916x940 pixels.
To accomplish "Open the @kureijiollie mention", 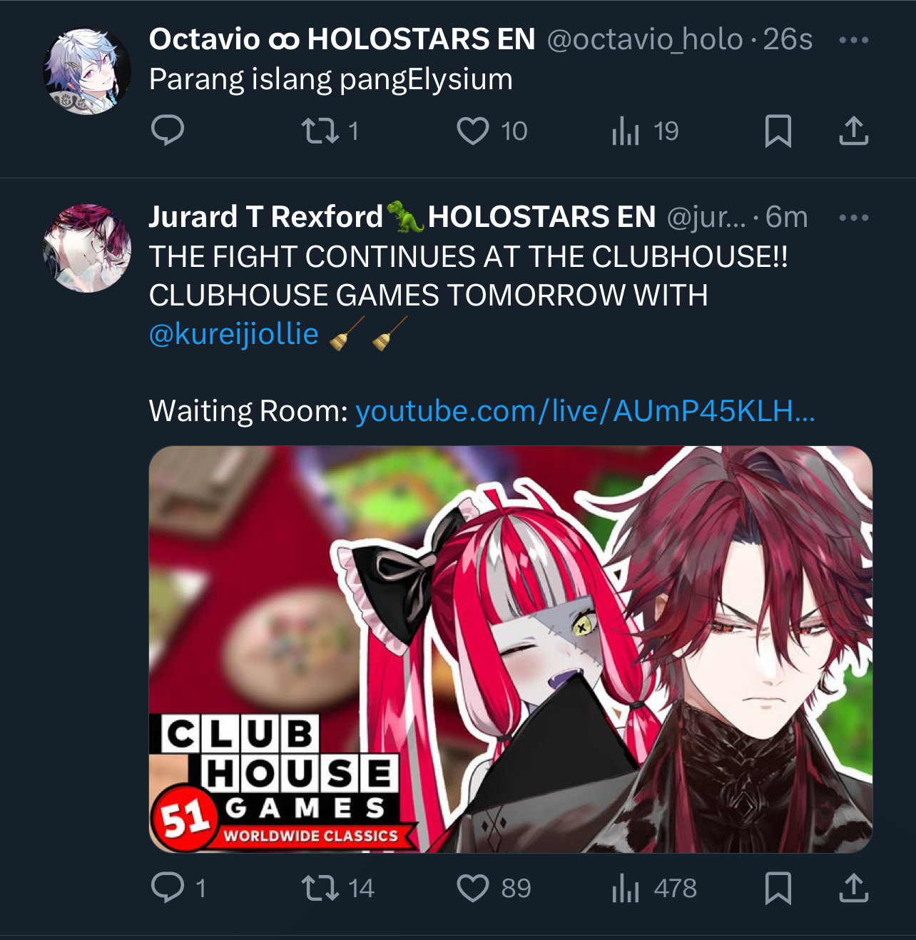I will 234,334.
